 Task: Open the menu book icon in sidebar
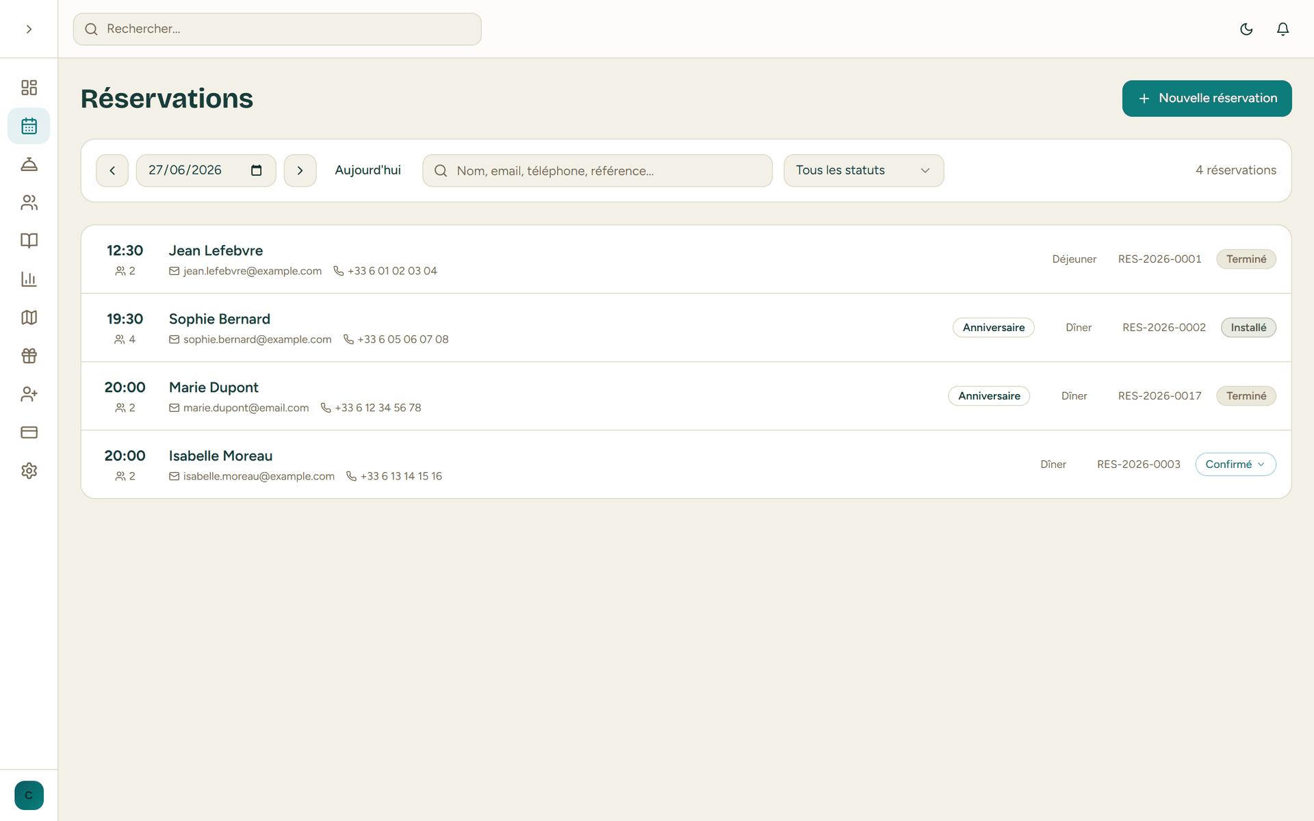pyautogui.click(x=29, y=241)
